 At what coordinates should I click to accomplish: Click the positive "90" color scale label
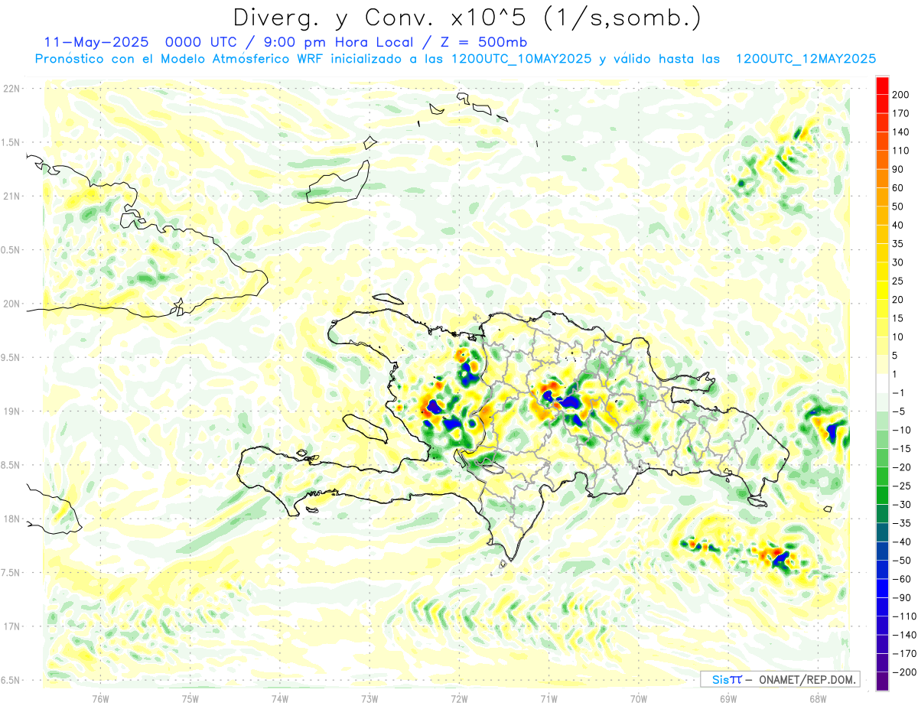pyautogui.click(x=898, y=170)
